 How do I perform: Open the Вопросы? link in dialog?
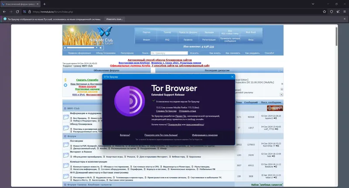125,135
